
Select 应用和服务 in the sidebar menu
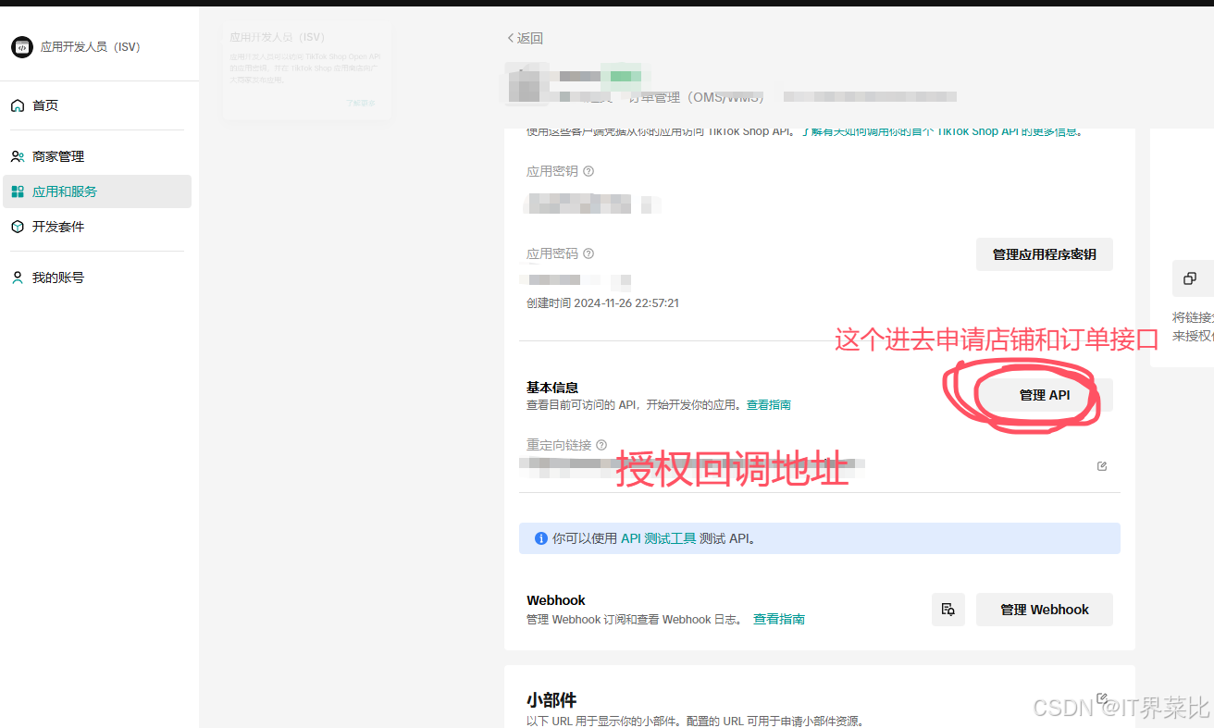point(97,191)
